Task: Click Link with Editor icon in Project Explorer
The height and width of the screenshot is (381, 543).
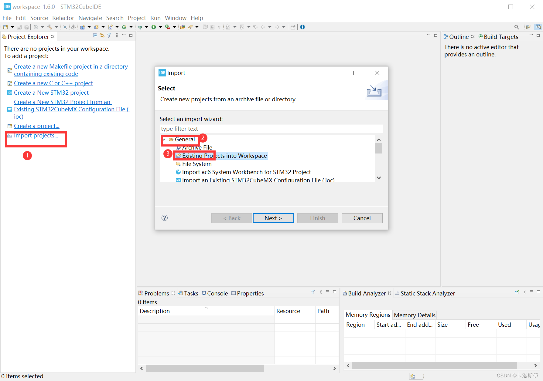Action: click(102, 35)
